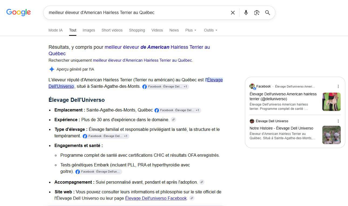Image resolution: width=348 pixels, height=206 pixels.
Task: Click the Facebook profile icon in side card
Action: point(253,86)
